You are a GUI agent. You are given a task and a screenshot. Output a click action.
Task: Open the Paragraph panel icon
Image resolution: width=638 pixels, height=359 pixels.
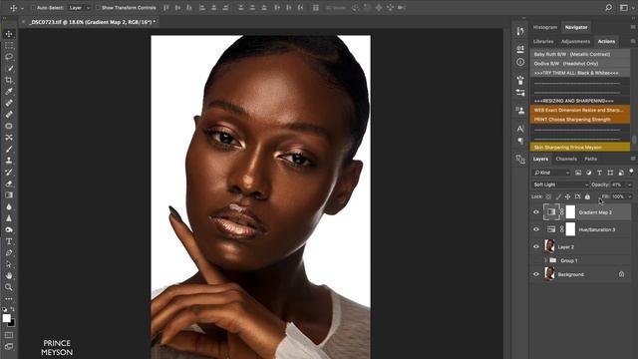(520, 141)
